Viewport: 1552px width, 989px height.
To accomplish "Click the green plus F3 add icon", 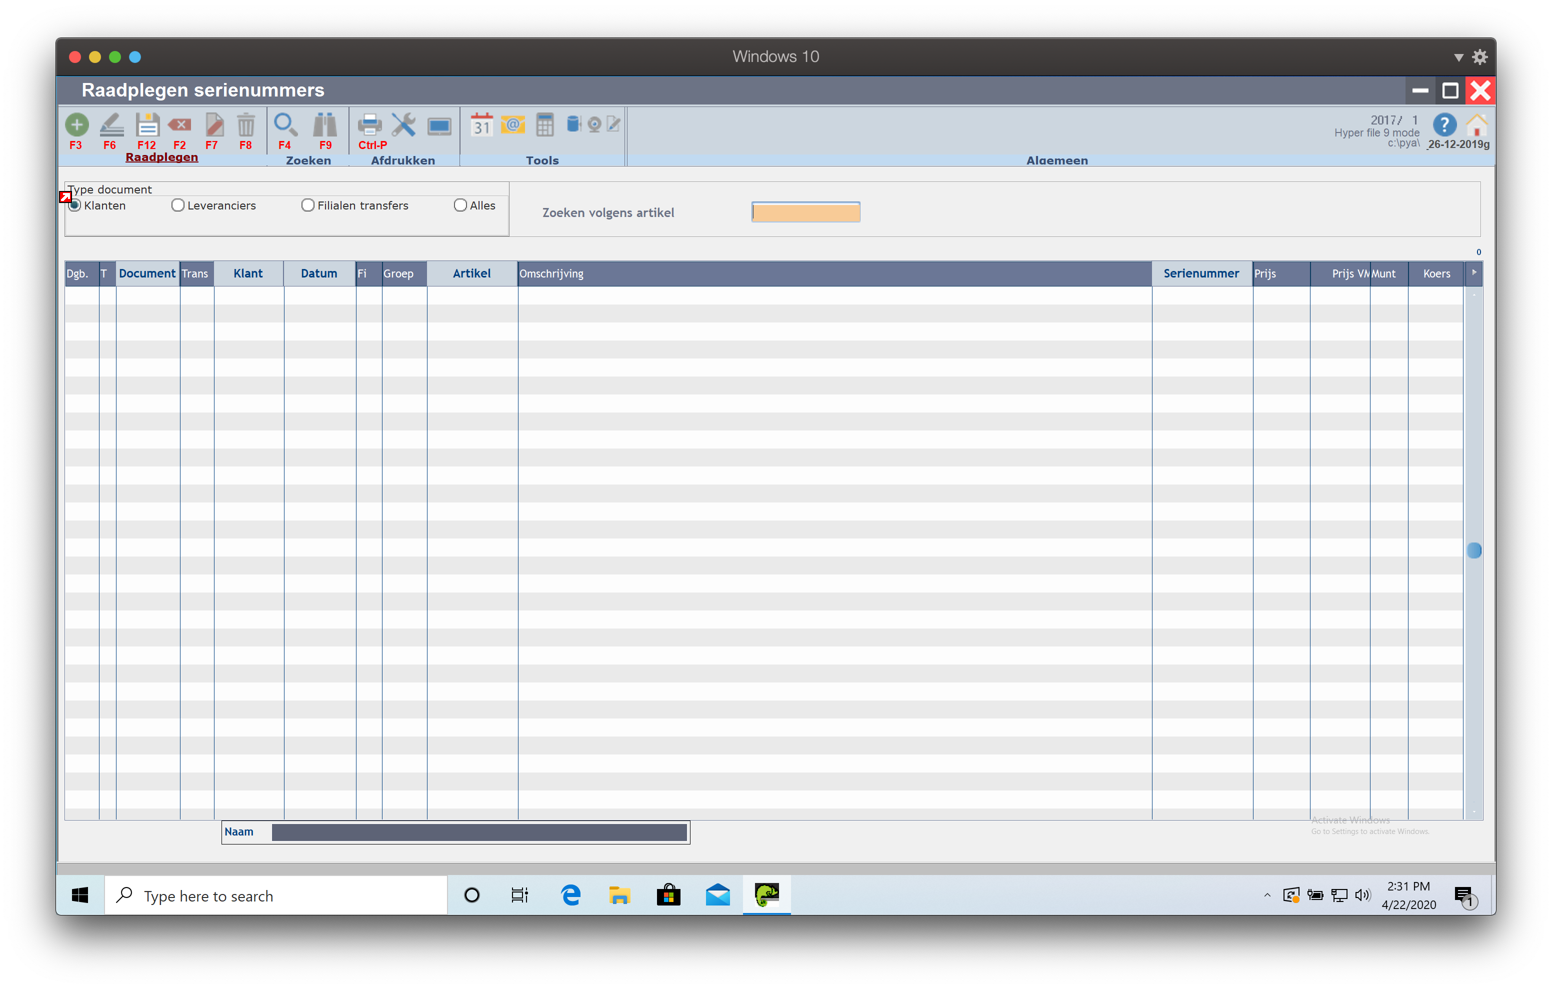I will (76, 124).
